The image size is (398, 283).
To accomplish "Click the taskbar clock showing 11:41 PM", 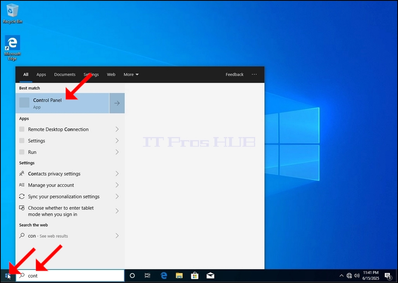I will click(x=371, y=275).
